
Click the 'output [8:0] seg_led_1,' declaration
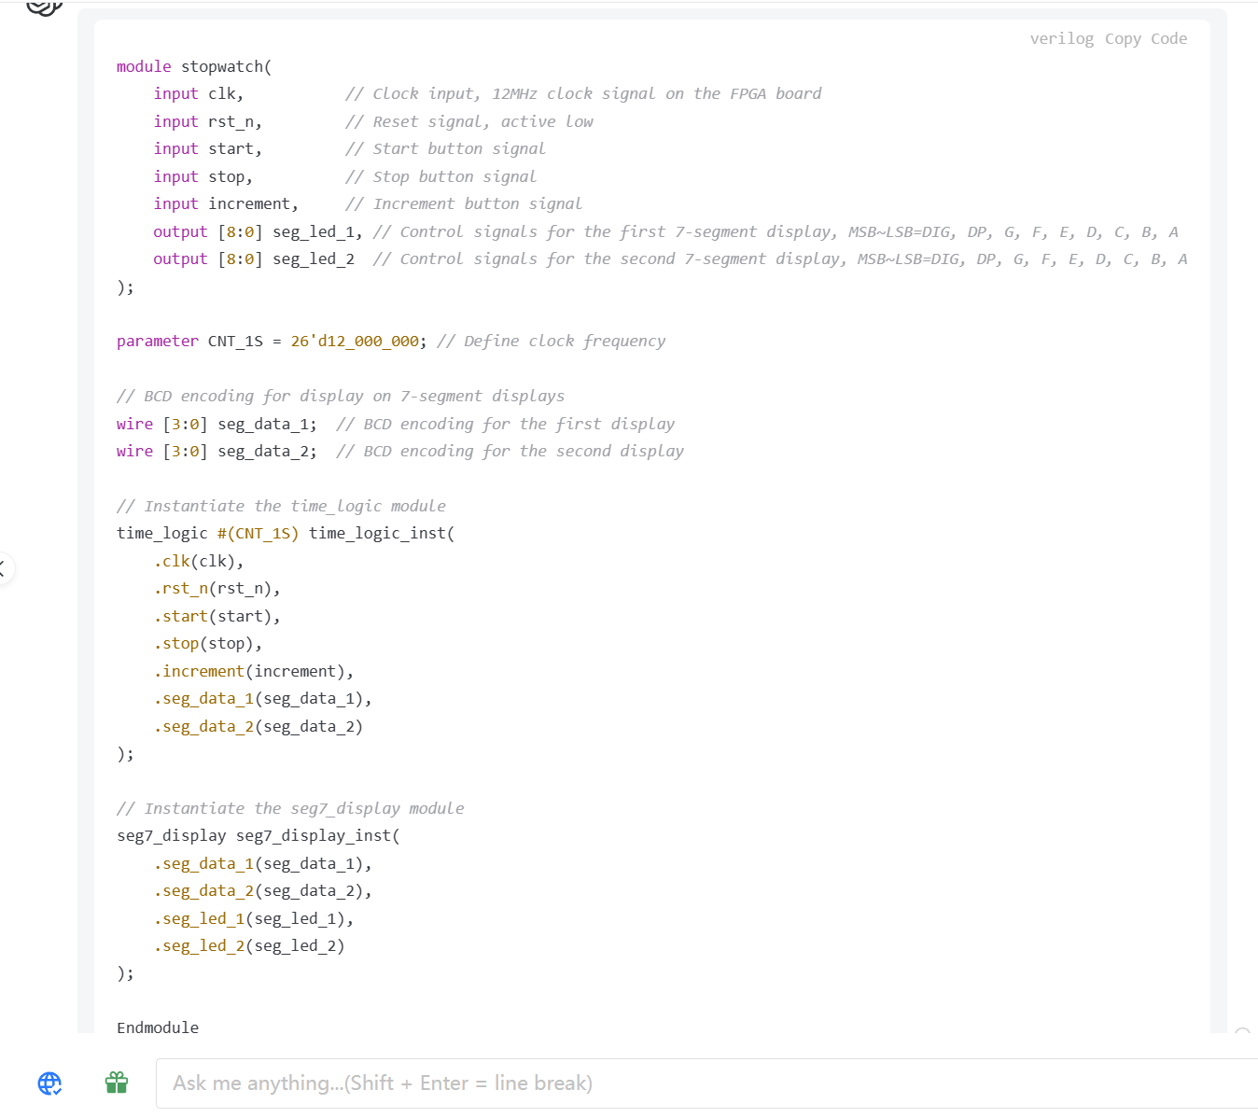(x=259, y=231)
